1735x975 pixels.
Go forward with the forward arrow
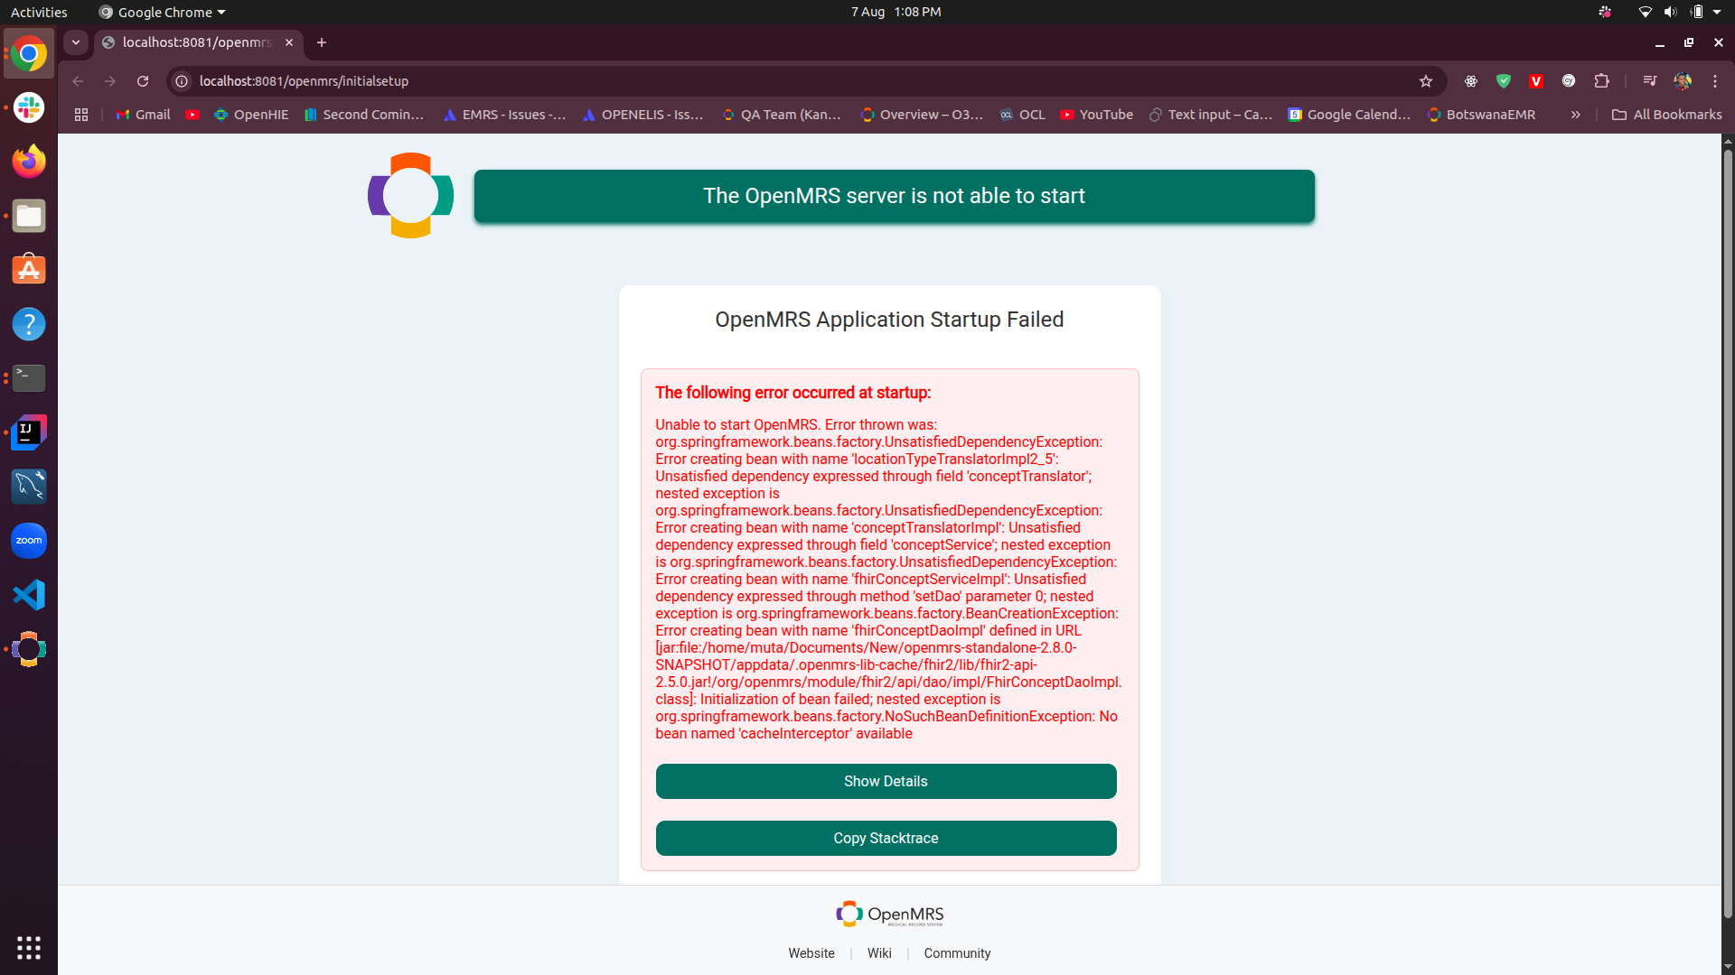[110, 81]
